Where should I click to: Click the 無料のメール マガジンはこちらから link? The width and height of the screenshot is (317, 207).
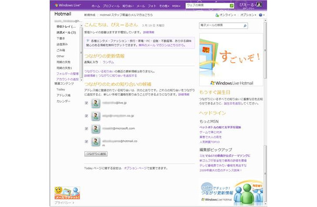pyautogui.click(x=162, y=45)
